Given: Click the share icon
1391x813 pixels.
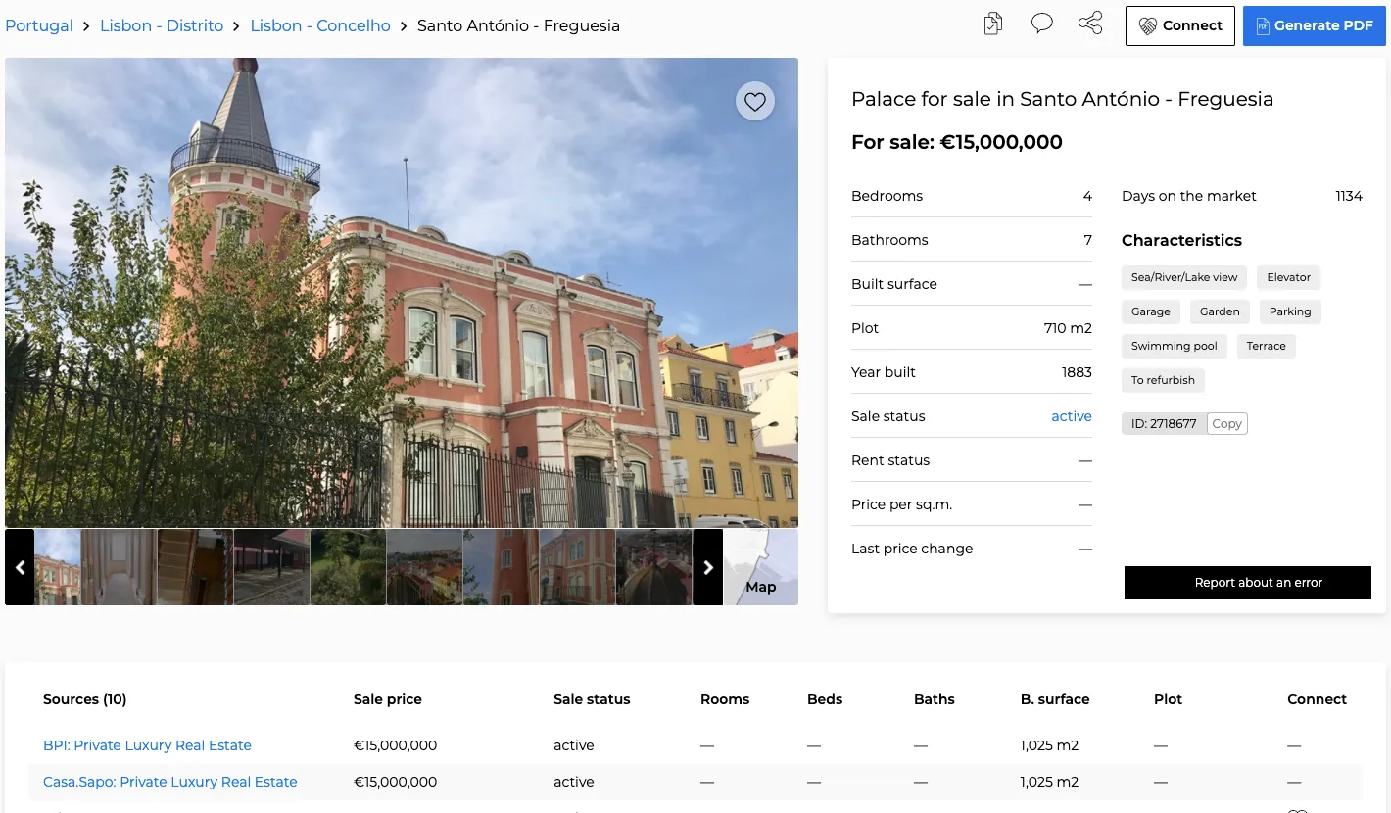Looking at the screenshot, I should [1090, 24].
